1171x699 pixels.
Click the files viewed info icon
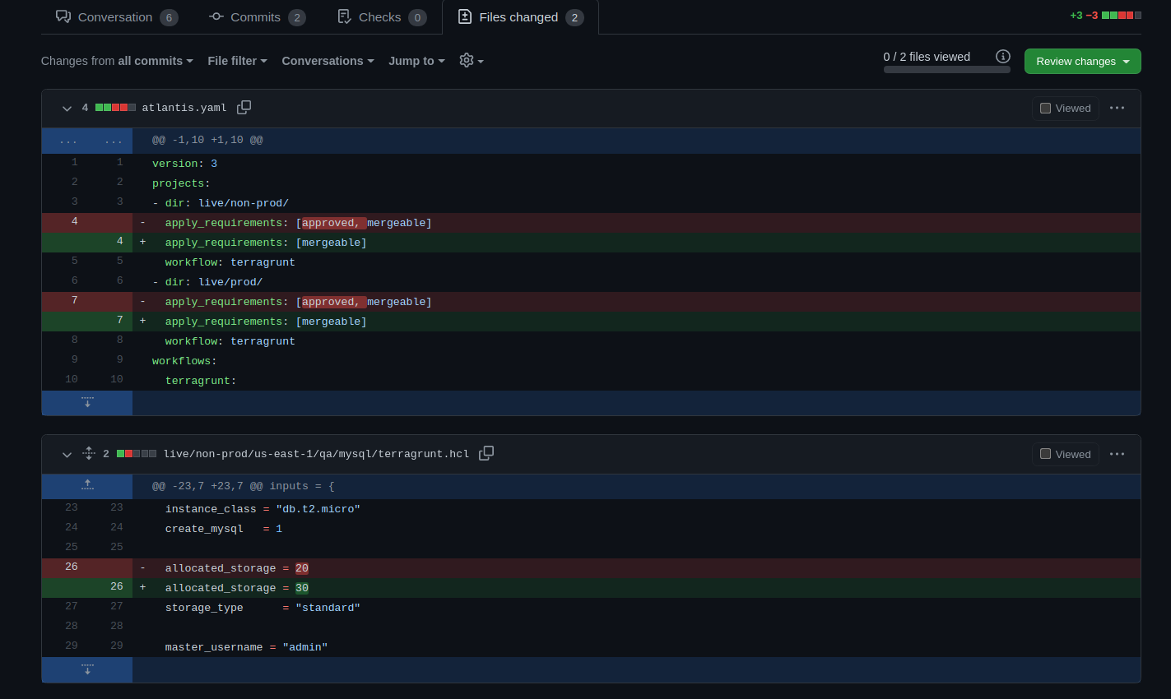(x=1002, y=56)
